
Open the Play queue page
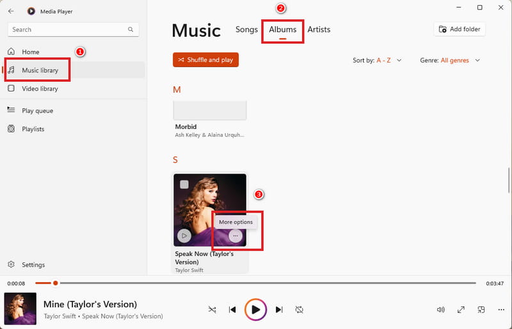pyautogui.click(x=73, y=111)
